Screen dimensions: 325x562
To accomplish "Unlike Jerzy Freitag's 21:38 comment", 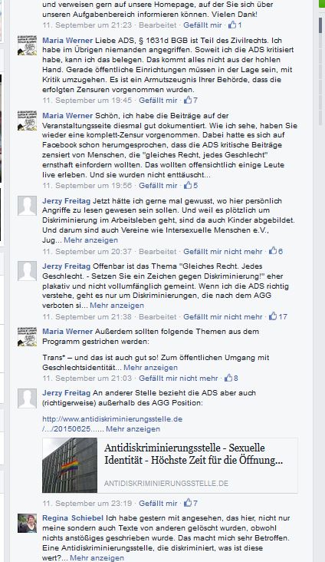I will point(222,317).
